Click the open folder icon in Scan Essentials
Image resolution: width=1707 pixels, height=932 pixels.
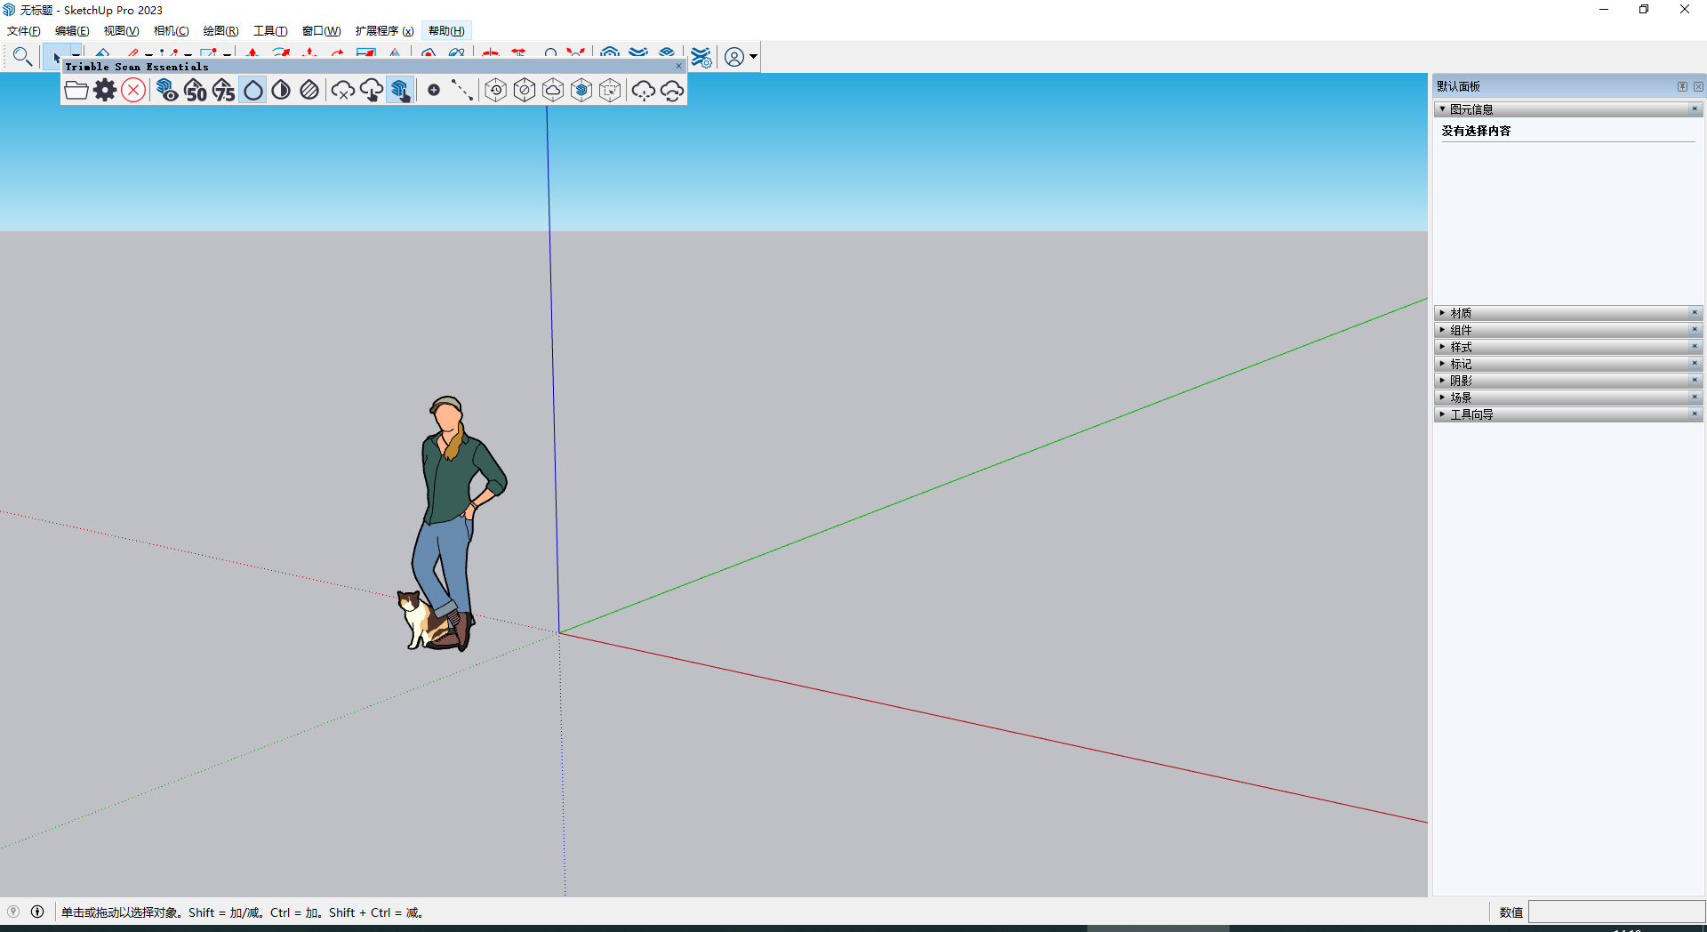[x=76, y=91]
